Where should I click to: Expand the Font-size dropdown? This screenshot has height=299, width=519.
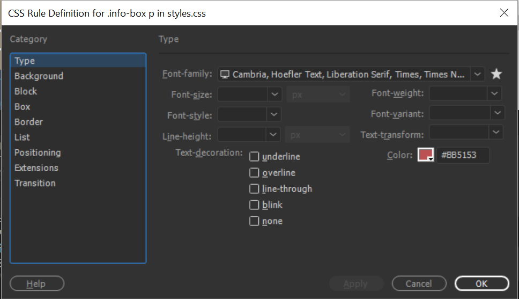click(x=275, y=94)
